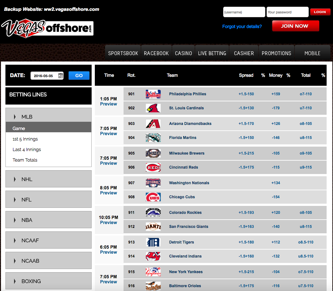Open Forgot your details link
This screenshot has width=333, height=291.
coord(242,26)
